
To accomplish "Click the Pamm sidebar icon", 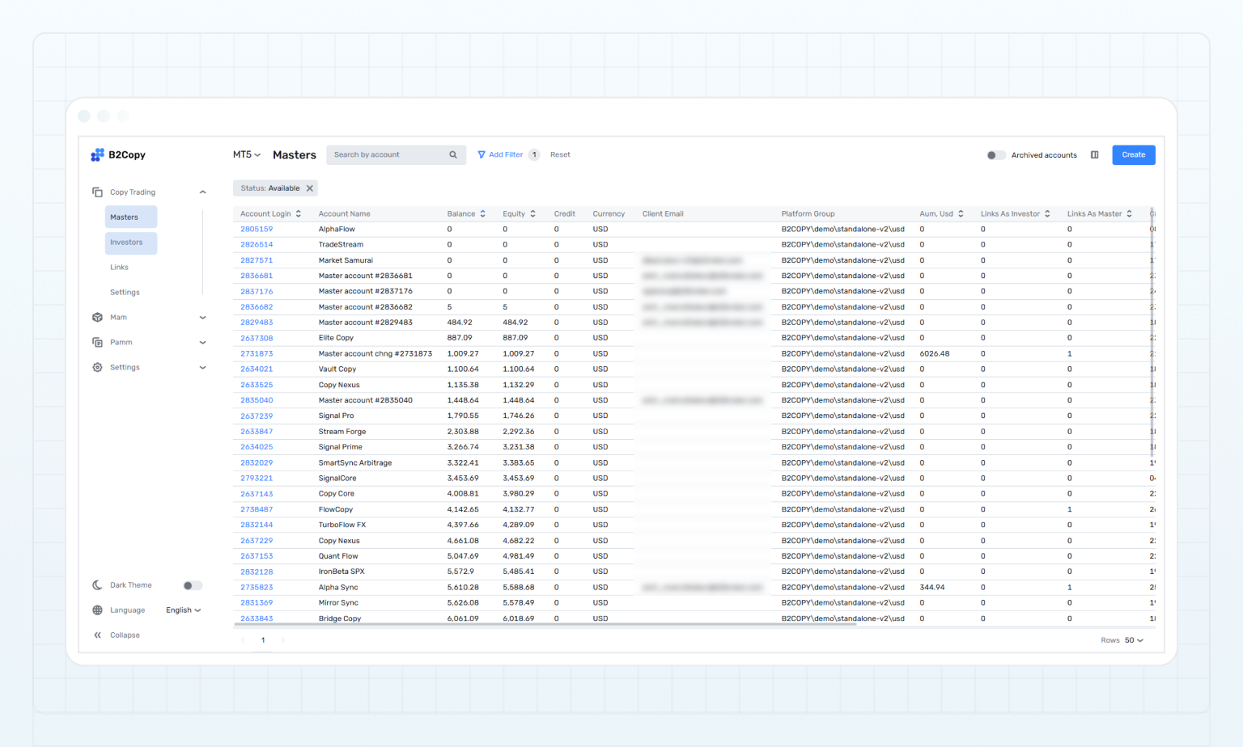I will tap(97, 343).
